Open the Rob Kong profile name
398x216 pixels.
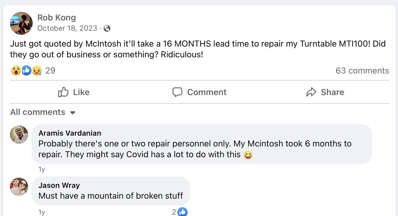pos(57,17)
